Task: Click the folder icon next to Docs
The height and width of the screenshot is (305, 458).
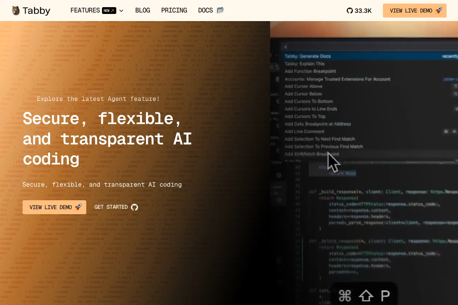Action: coord(220,10)
